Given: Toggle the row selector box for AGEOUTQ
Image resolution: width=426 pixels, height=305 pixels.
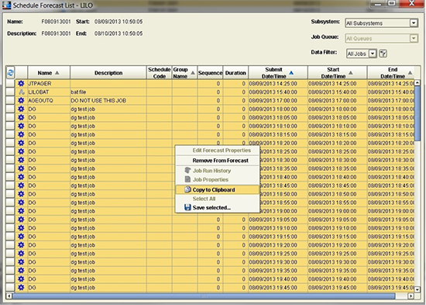Looking at the screenshot, I should click(10, 100).
